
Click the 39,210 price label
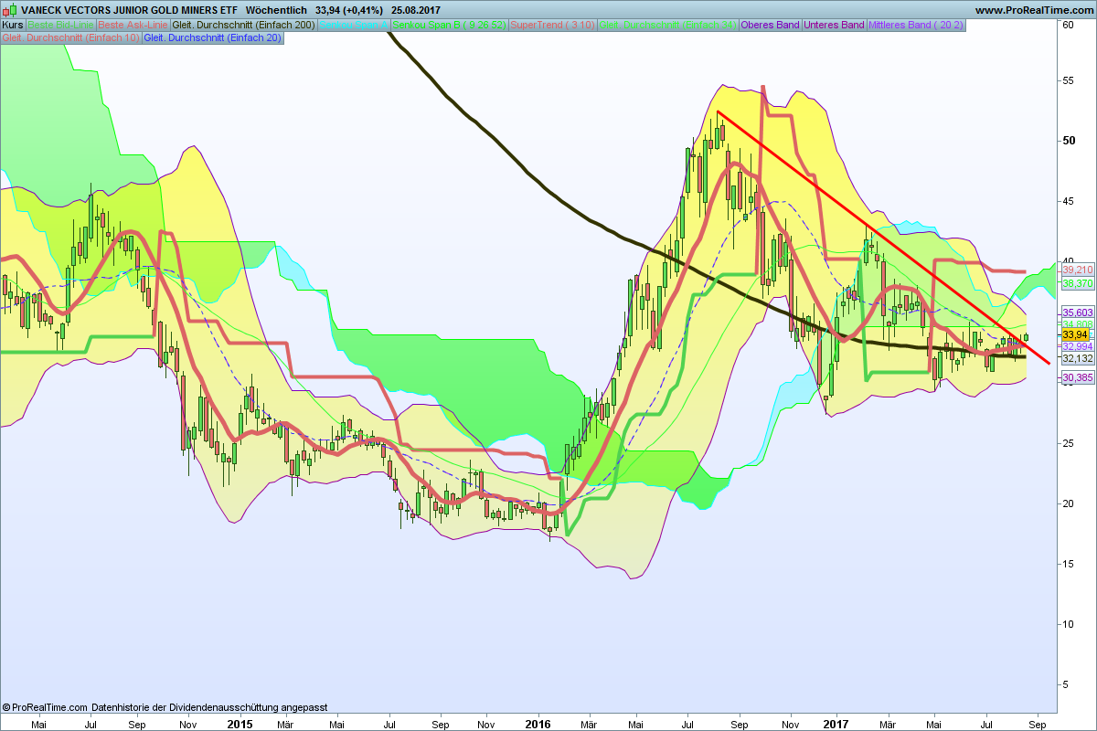pyautogui.click(x=1078, y=270)
